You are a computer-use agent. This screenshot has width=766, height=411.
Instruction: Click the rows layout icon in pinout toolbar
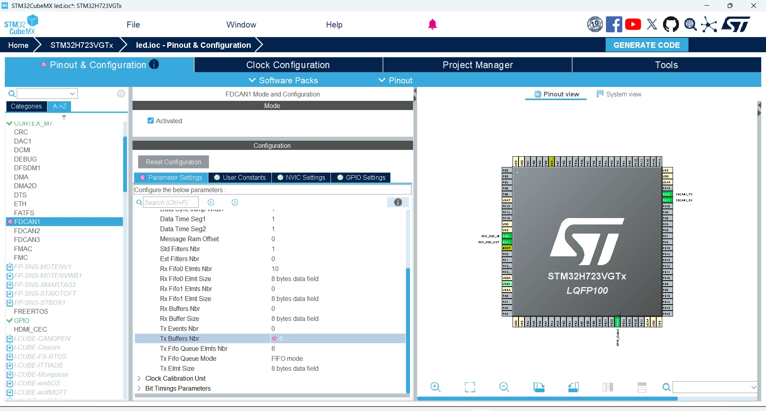[642, 387]
